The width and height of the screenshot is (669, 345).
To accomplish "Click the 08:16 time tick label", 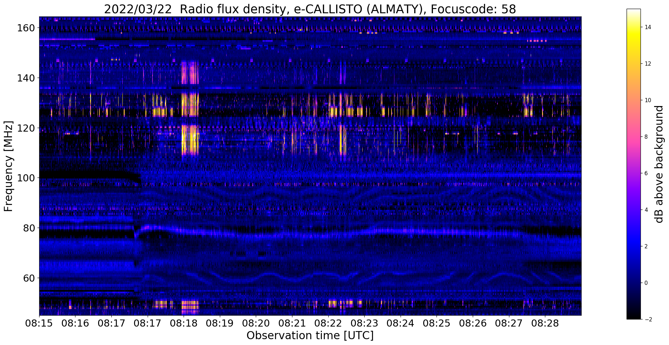I will (75, 323).
